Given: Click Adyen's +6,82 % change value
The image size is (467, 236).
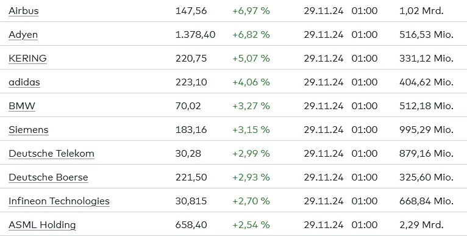Looking at the screenshot, I should pyautogui.click(x=251, y=35).
